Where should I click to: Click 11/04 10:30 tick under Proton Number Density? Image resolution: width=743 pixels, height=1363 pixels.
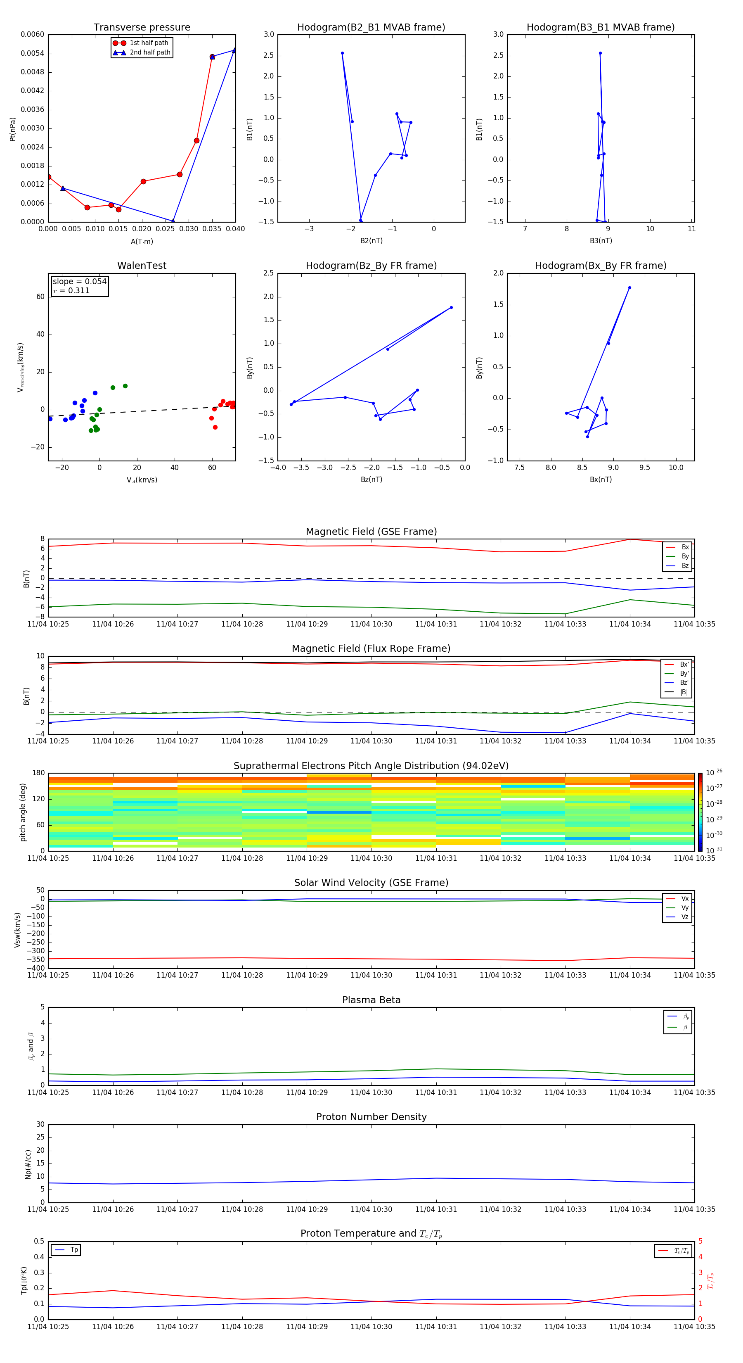pos(371,1209)
